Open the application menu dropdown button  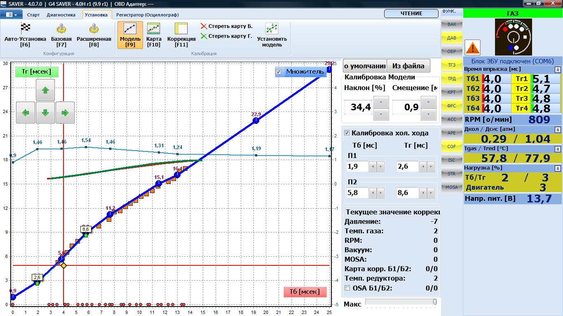click(12, 15)
